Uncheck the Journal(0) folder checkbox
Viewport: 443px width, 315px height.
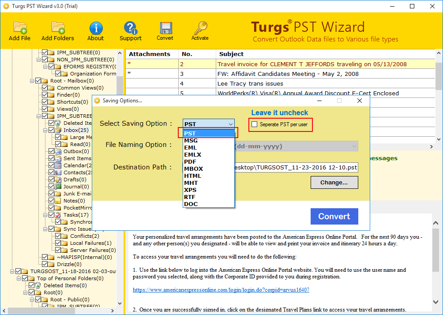(x=52, y=187)
